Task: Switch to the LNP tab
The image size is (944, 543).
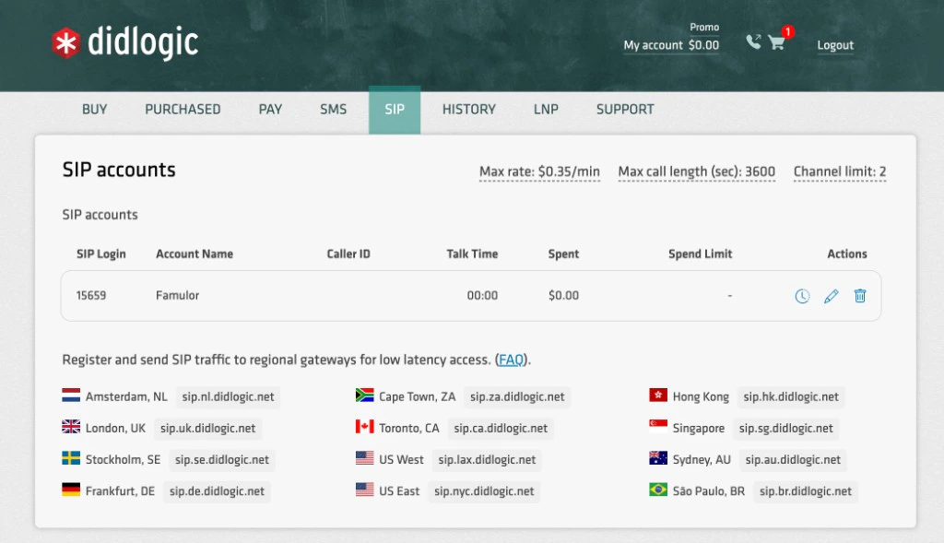Action: (546, 109)
